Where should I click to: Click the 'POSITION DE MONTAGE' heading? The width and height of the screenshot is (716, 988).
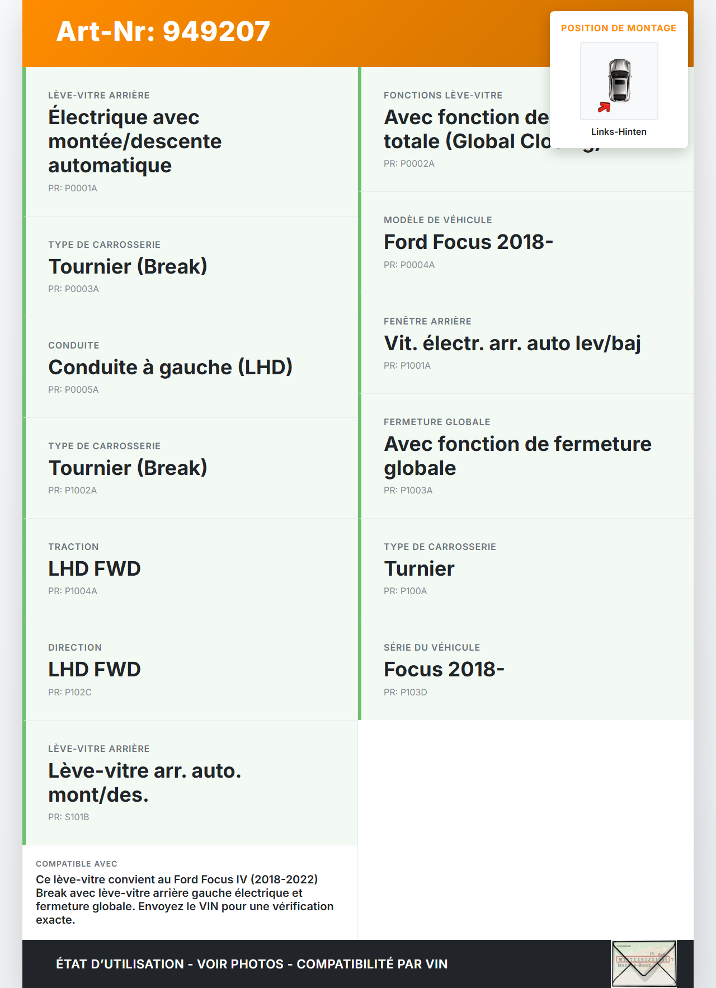coord(618,28)
